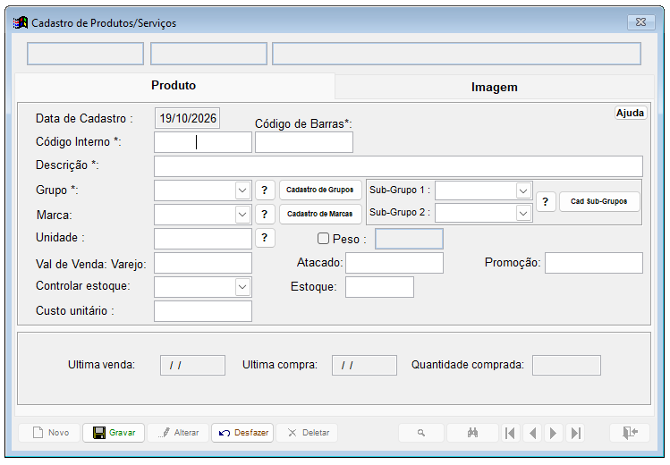The image size is (670, 465).
Task: Click the Cad Sub-Grupos button
Action: [x=599, y=201]
